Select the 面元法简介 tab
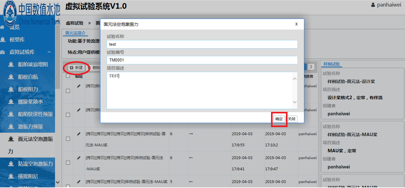 pos(75,33)
